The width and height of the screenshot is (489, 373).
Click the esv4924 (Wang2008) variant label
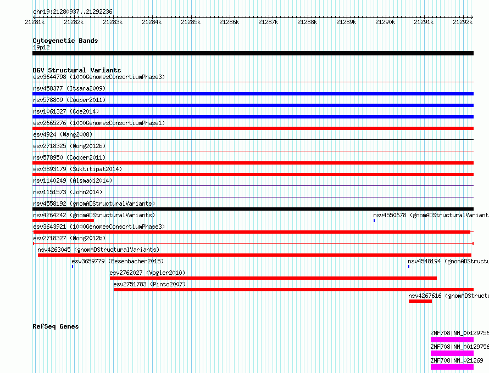pyautogui.click(x=63, y=134)
